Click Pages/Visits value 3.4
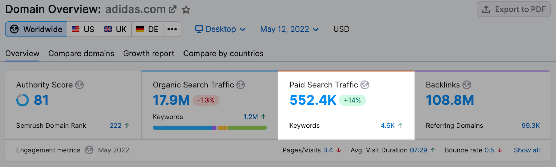 coord(328,150)
